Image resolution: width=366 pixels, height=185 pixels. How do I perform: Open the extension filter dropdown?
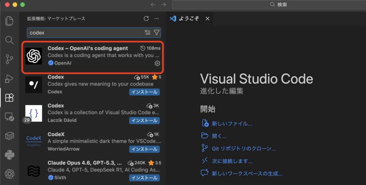[157, 33]
